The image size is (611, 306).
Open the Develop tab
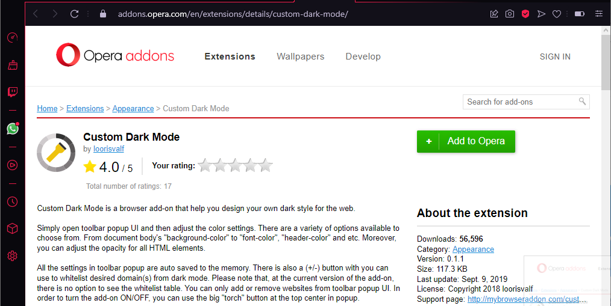(x=363, y=57)
